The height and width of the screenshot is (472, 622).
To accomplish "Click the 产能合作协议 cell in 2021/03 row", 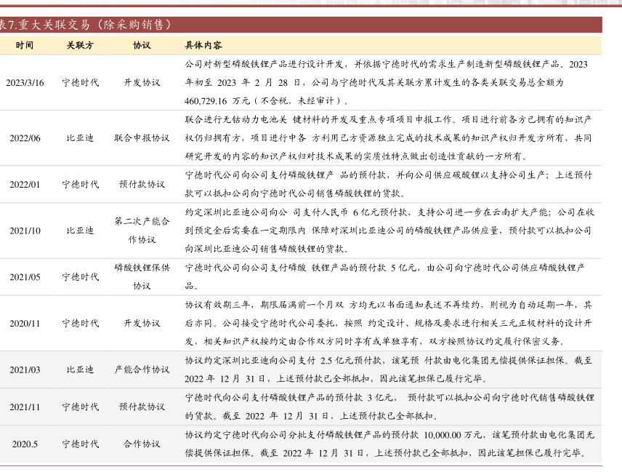I will (142, 369).
